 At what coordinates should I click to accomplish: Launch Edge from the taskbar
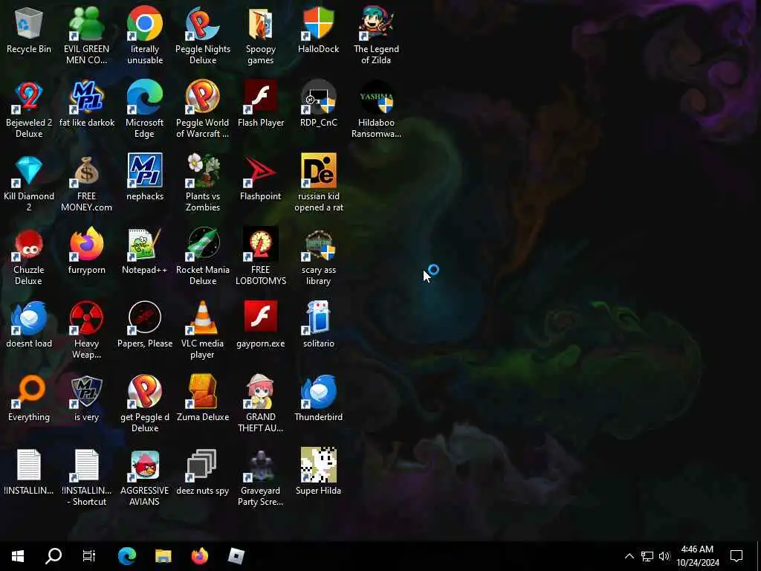click(127, 556)
